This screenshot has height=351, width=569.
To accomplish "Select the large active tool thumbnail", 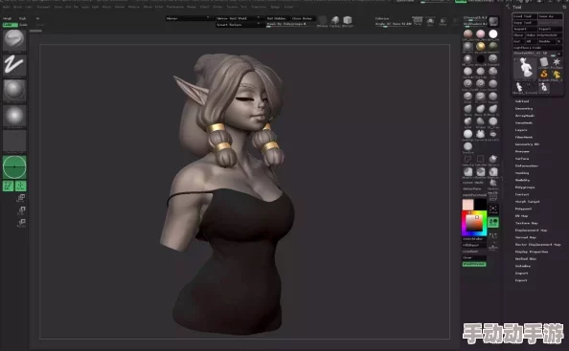I will [x=525, y=68].
